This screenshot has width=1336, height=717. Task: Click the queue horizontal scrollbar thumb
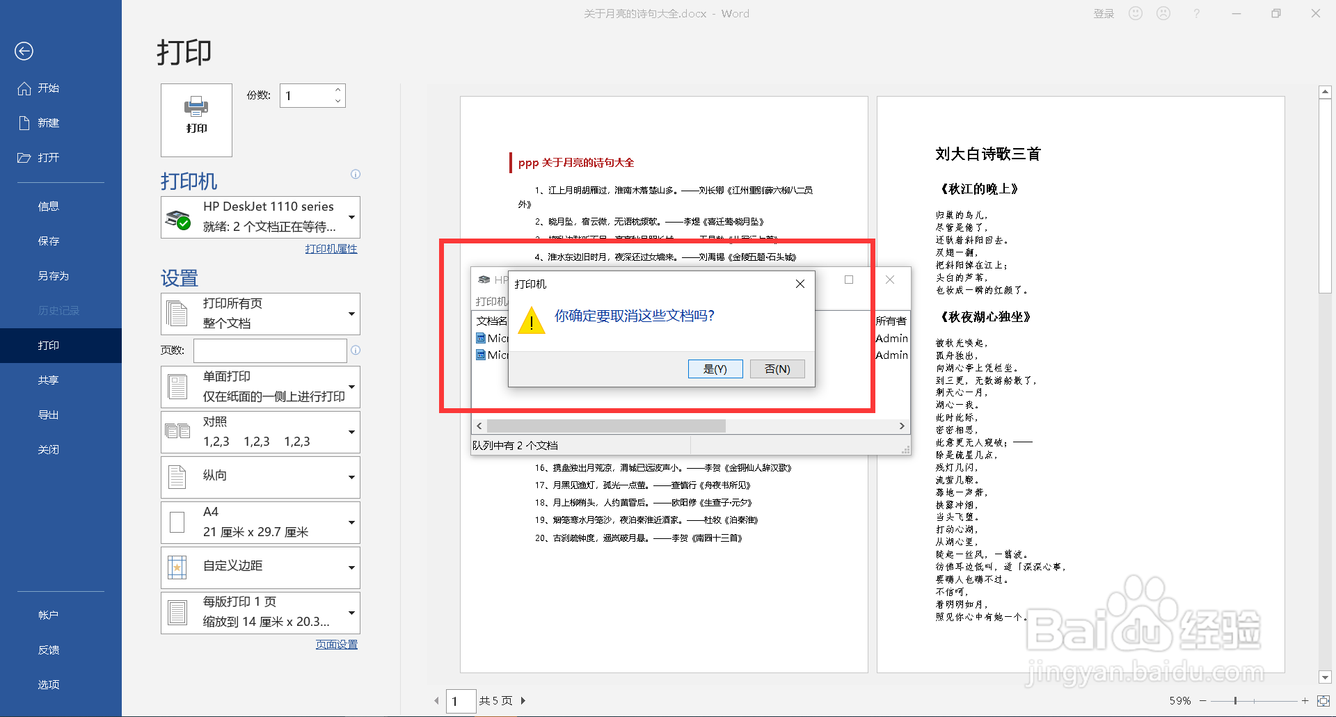(606, 426)
